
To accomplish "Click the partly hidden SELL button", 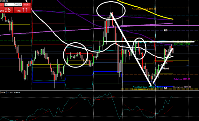I will [x=2, y=5].
